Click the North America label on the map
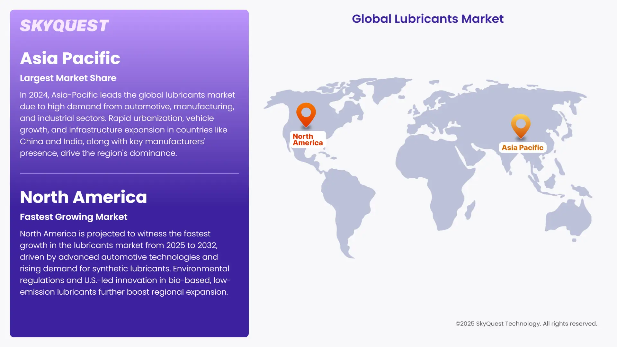 click(307, 139)
